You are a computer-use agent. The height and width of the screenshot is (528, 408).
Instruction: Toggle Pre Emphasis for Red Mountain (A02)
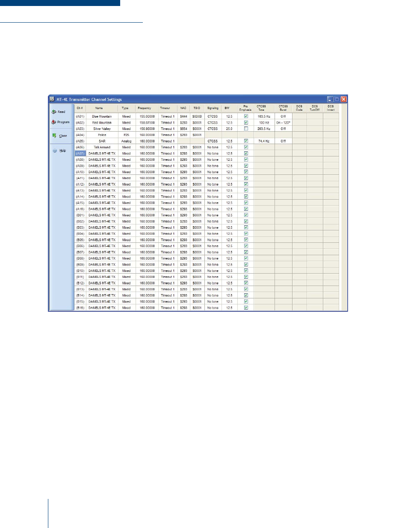pos(246,122)
